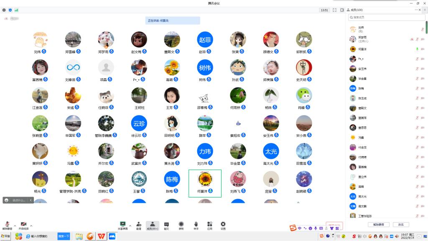Start recording with the 录制 icon
Viewport: 428px width, 241px height.
tap(181, 224)
